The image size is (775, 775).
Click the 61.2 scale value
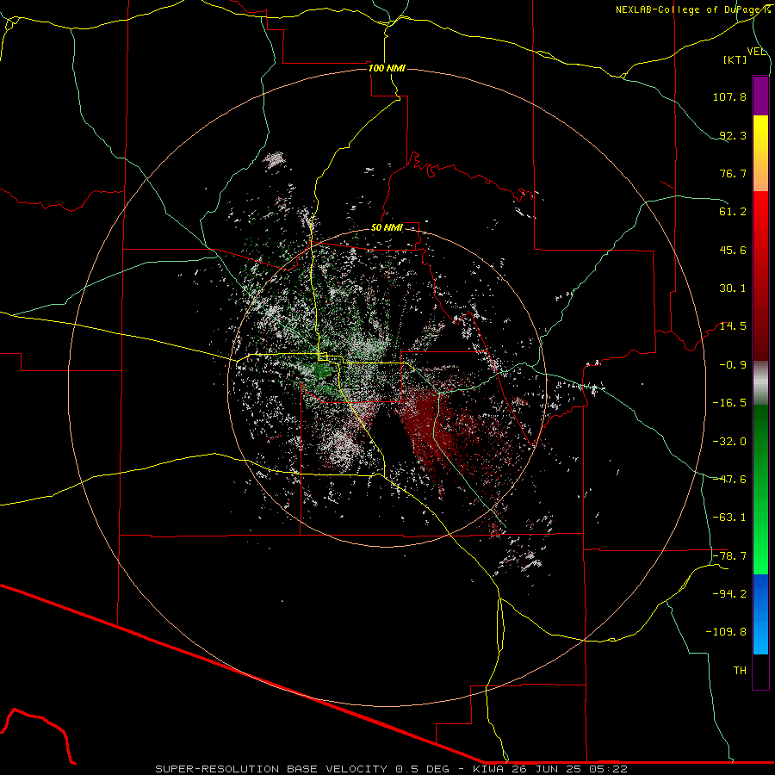(x=733, y=212)
